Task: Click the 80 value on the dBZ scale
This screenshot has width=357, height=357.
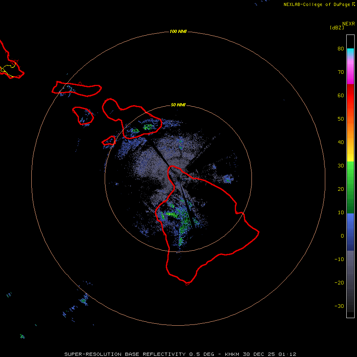Action: click(341, 49)
